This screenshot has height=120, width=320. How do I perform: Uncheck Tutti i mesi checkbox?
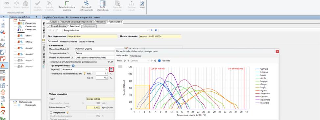tap(160, 61)
